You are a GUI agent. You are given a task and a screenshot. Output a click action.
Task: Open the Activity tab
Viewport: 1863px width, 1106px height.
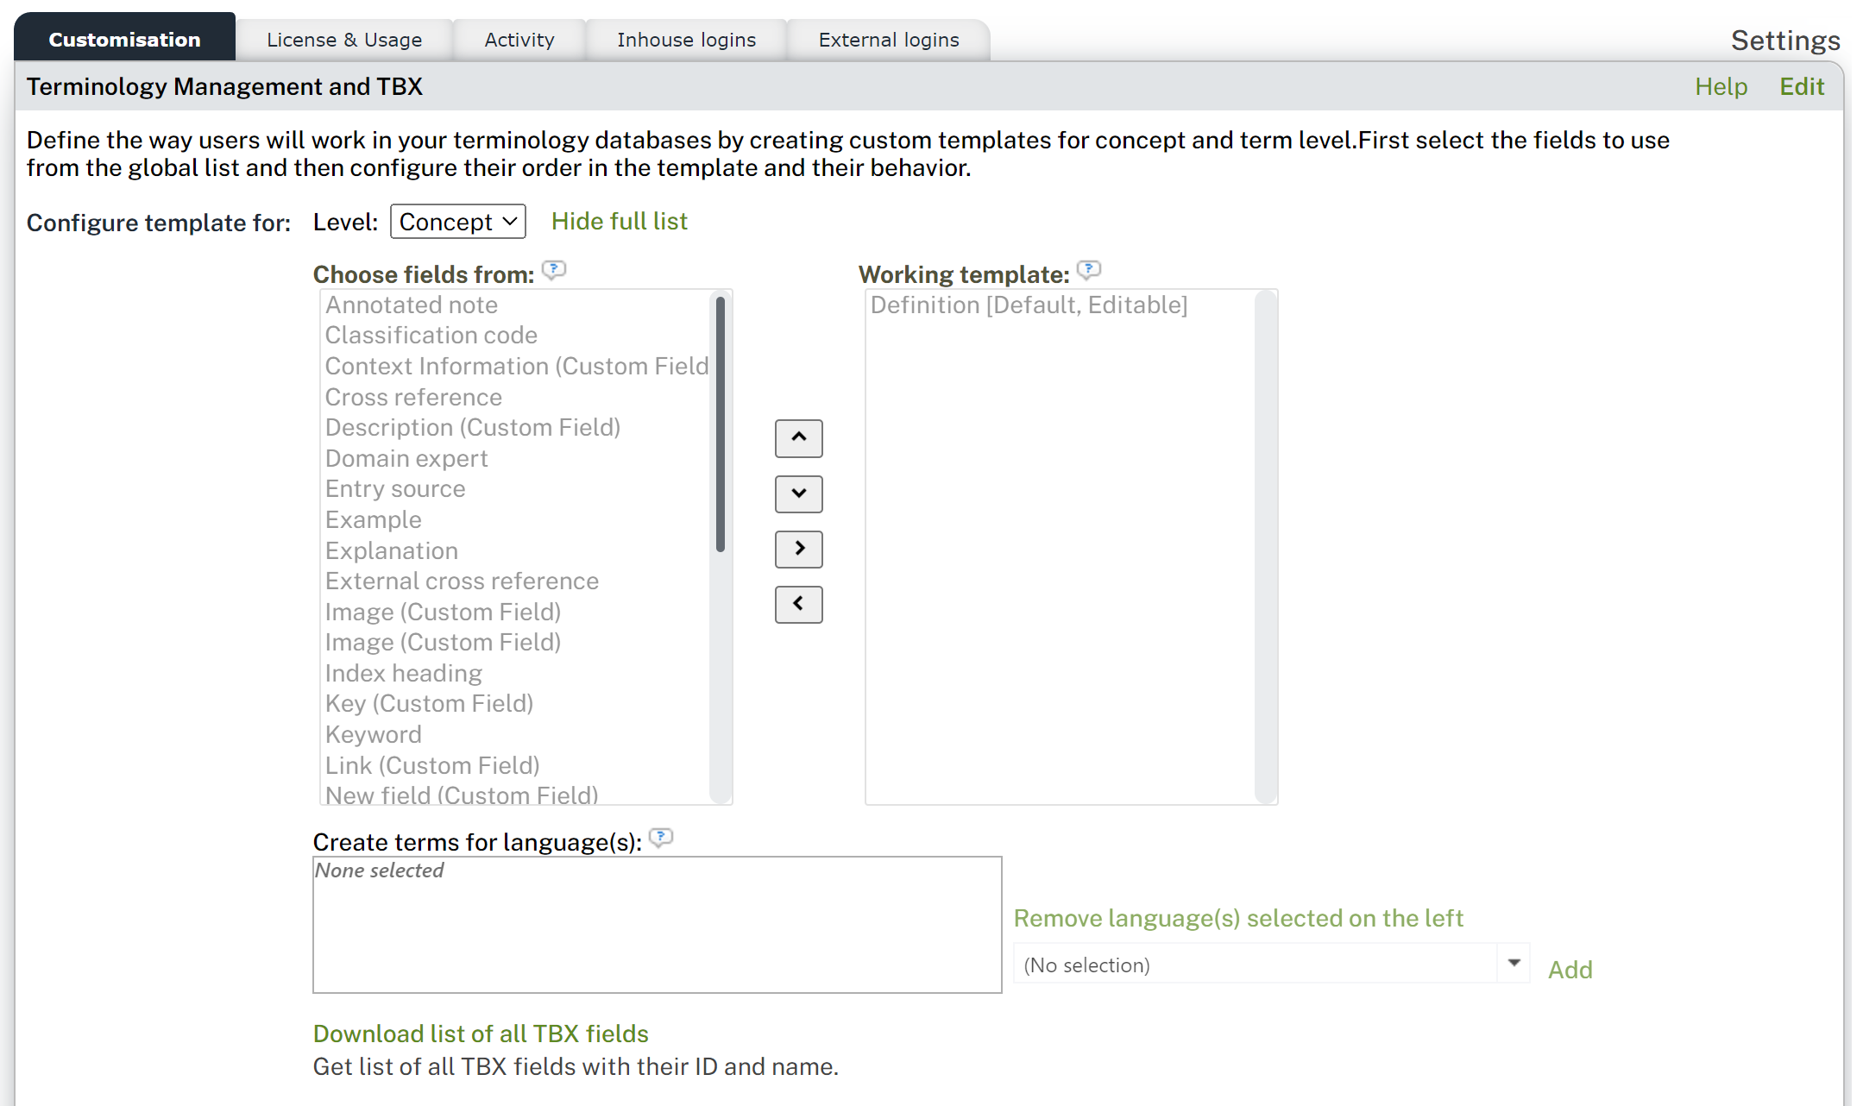tap(519, 40)
